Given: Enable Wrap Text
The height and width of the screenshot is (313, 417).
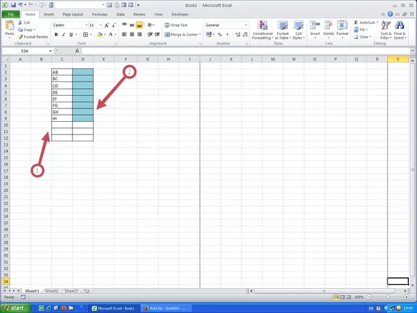Looking at the screenshot, I should pyautogui.click(x=176, y=25).
